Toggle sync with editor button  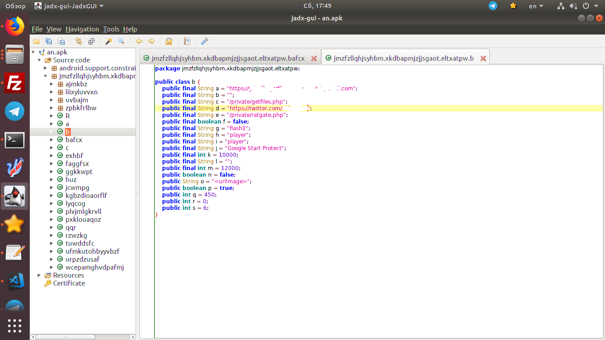[x=79, y=41]
